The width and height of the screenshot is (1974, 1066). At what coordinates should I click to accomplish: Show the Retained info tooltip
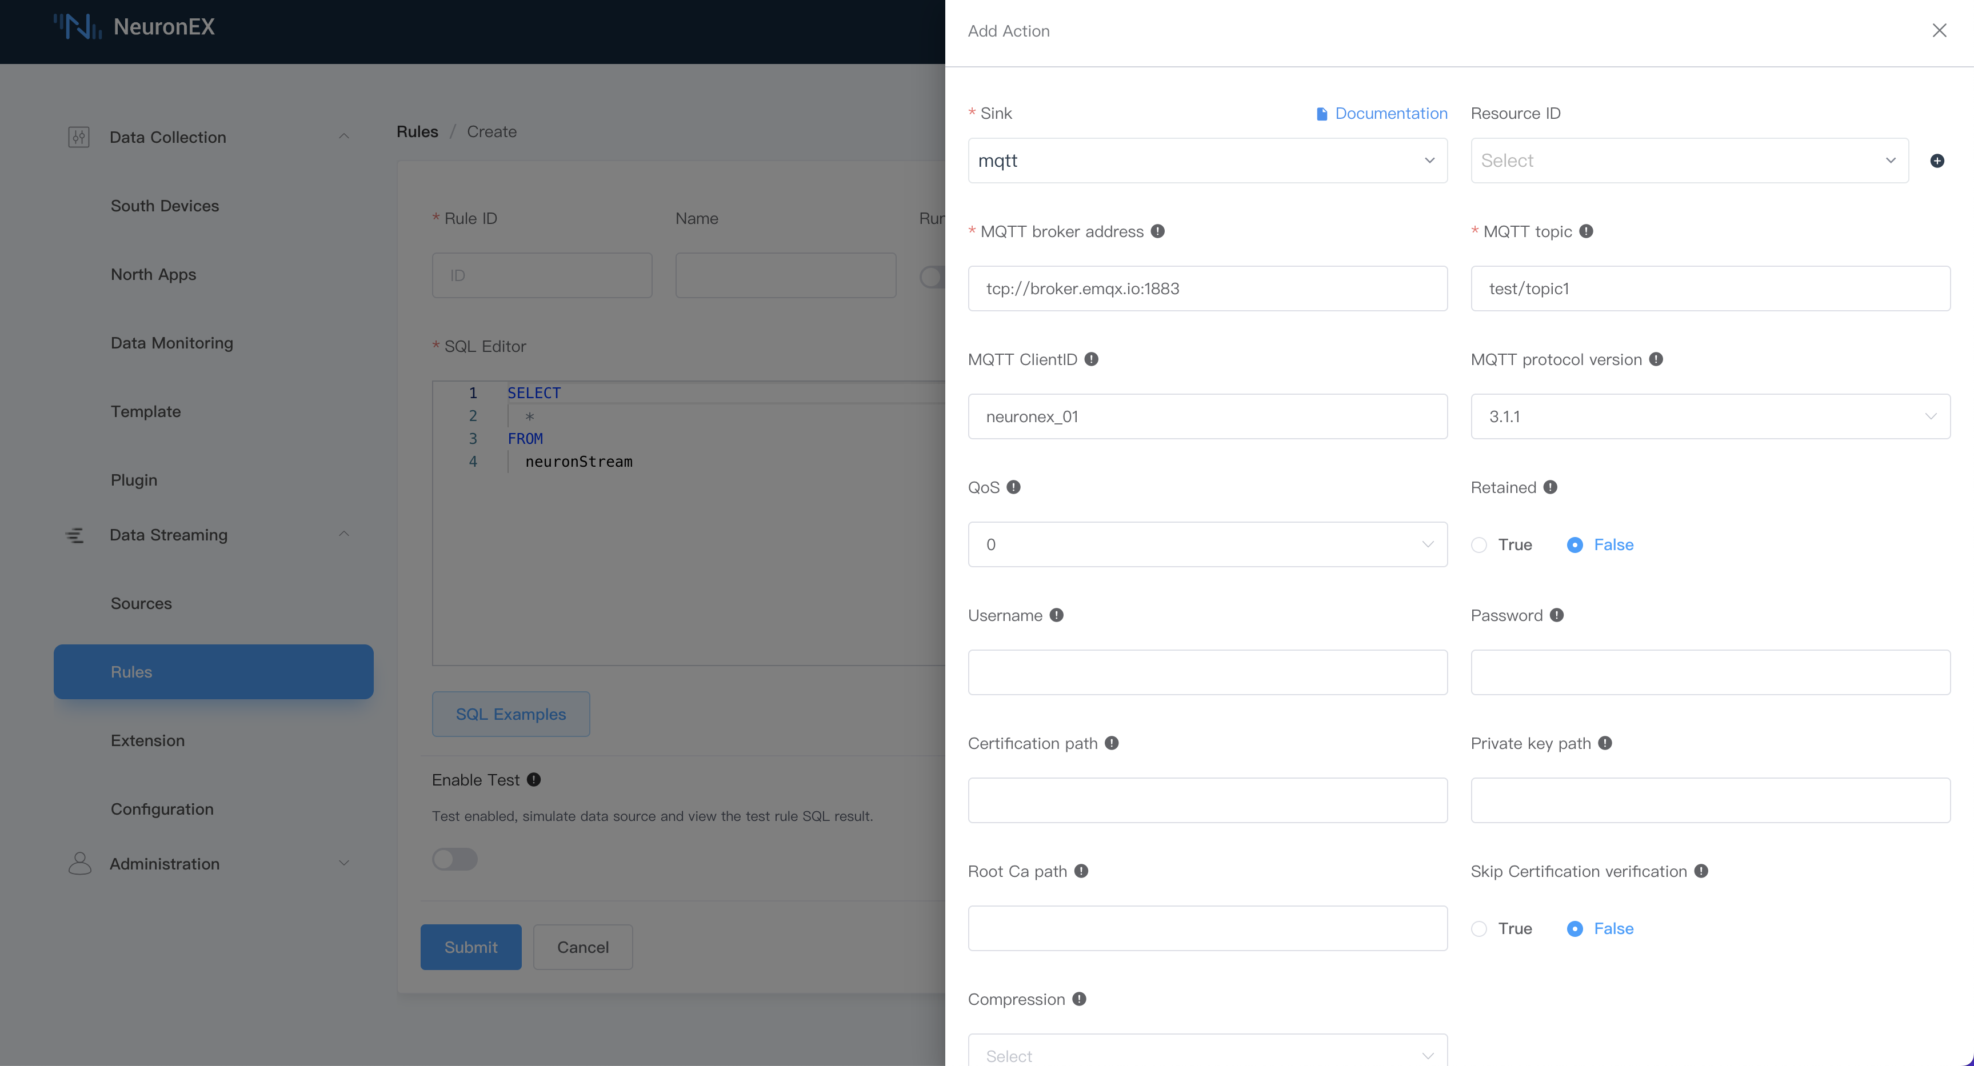tap(1551, 486)
